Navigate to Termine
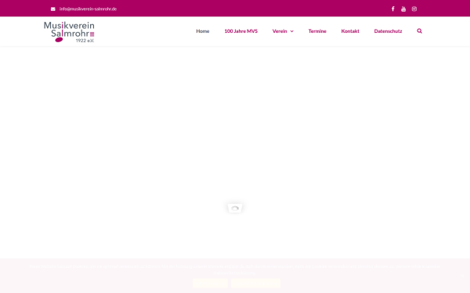Image resolution: width=470 pixels, height=293 pixels. 317,31
